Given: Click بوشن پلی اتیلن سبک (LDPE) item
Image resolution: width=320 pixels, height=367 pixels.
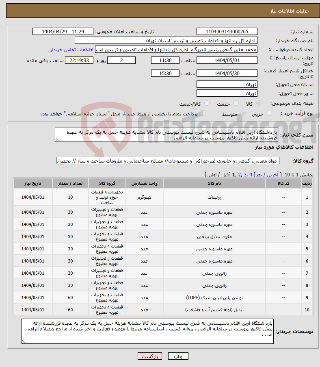Looking at the screenshot, I should pyautogui.click(x=214, y=298).
